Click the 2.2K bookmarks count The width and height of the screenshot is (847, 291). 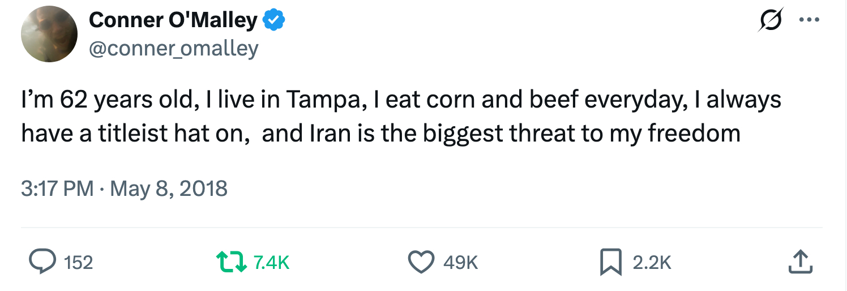tap(652, 263)
